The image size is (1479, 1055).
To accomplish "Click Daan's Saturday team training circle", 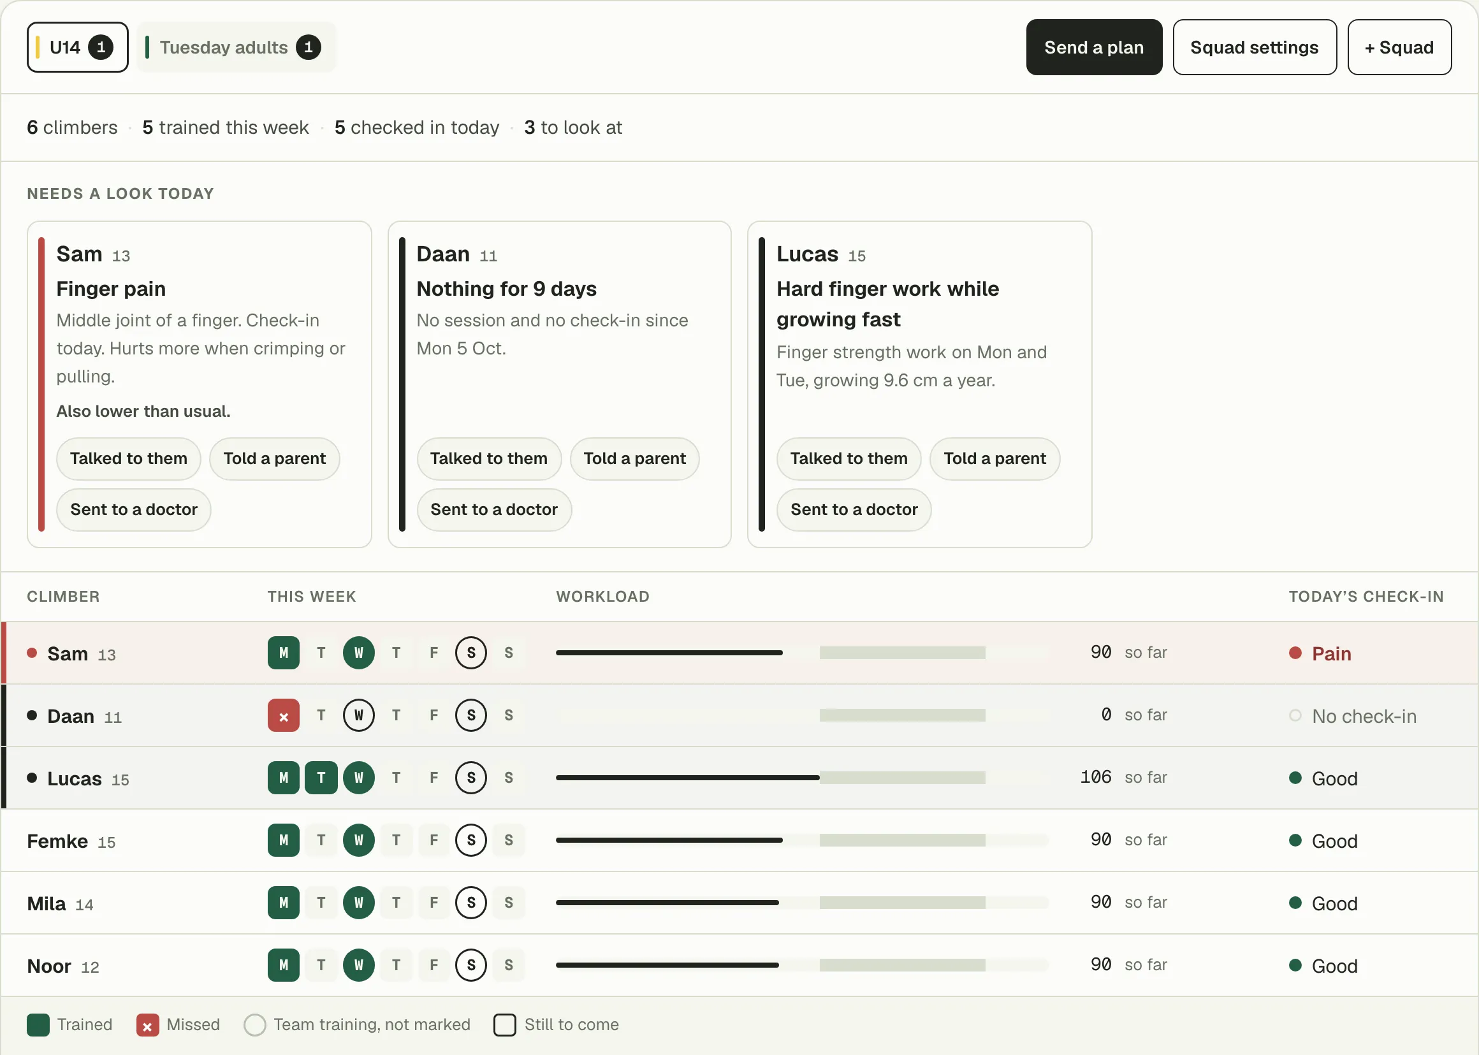I will click(471, 715).
